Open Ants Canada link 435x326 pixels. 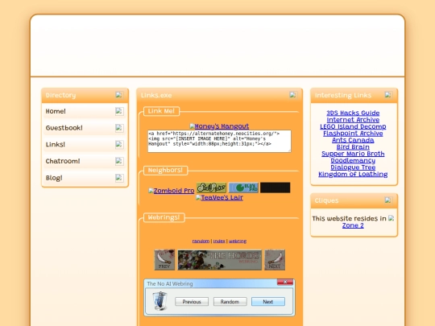click(353, 140)
